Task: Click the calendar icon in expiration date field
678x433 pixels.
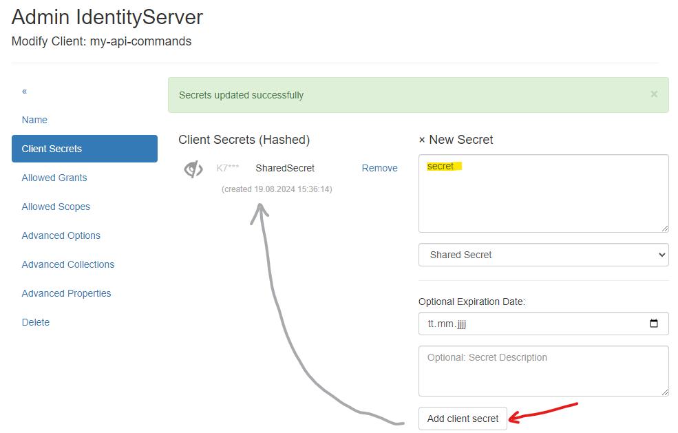Action: tap(654, 324)
